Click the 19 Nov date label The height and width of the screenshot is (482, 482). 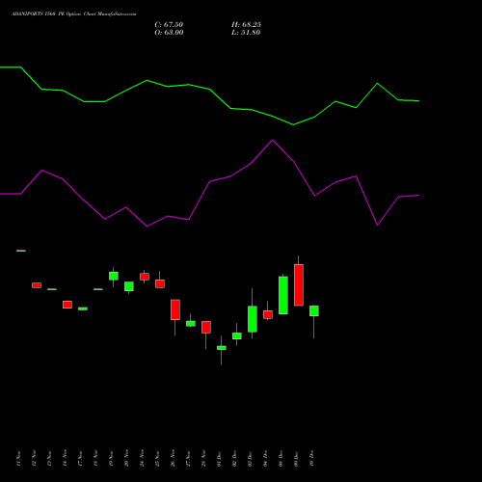(111, 458)
